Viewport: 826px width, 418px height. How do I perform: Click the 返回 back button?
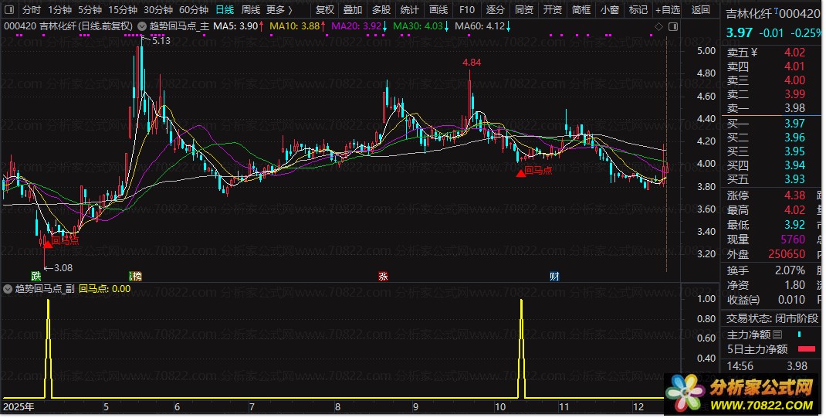point(701,9)
